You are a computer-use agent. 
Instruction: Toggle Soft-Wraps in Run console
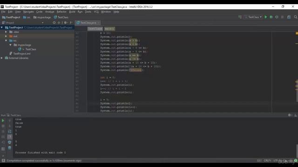(9, 131)
